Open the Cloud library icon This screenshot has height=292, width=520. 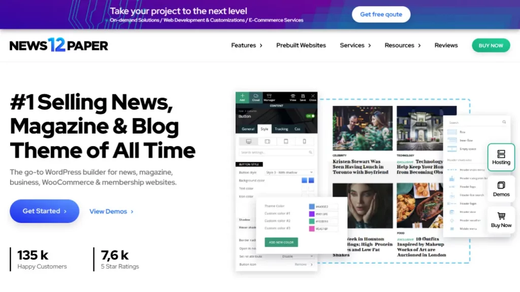point(255,97)
